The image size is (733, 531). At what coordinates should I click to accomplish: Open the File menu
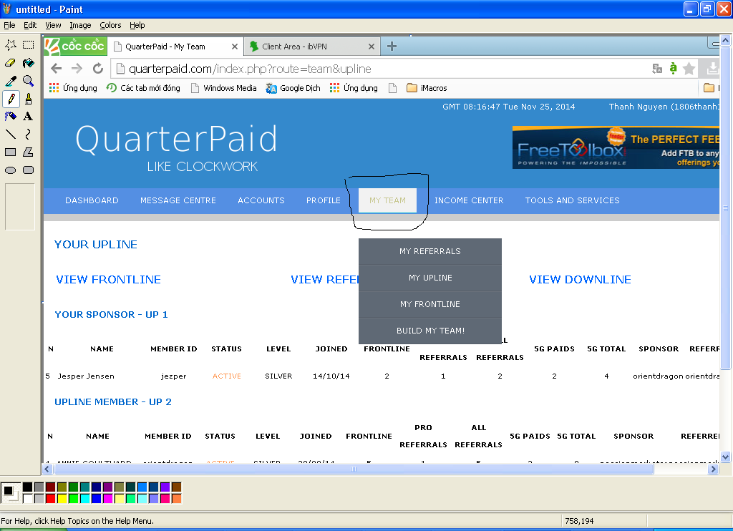pos(9,25)
